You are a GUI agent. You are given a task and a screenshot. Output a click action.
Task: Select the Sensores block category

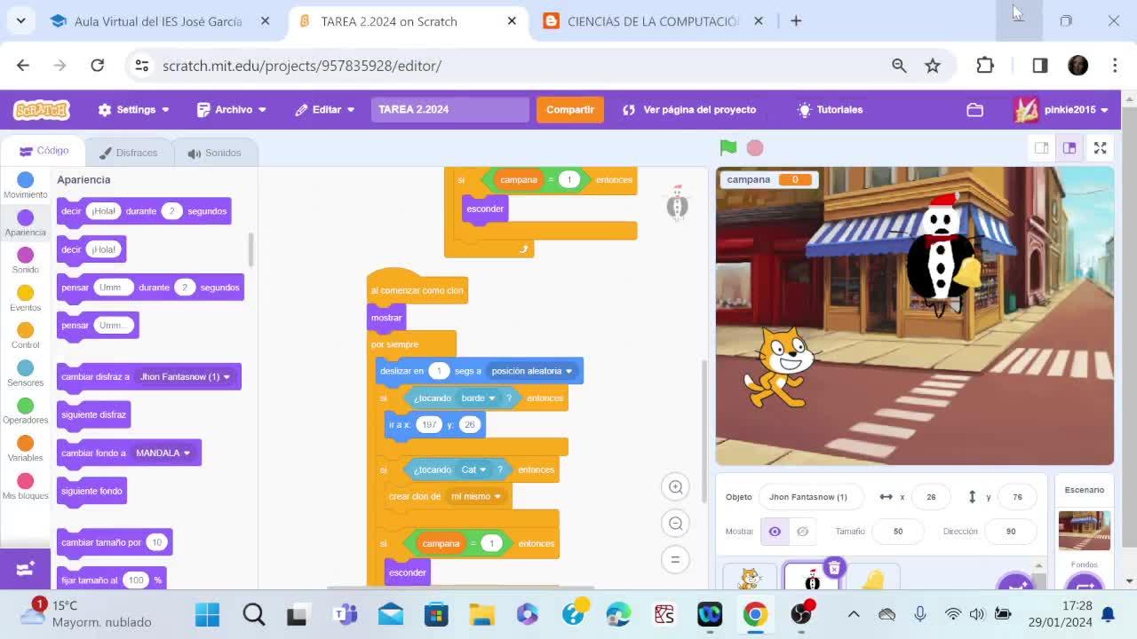tap(25, 374)
